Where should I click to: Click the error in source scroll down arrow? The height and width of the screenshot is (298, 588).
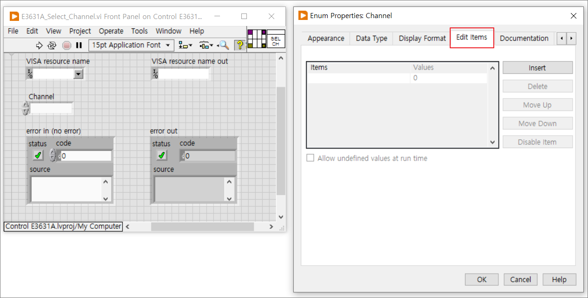(x=105, y=198)
